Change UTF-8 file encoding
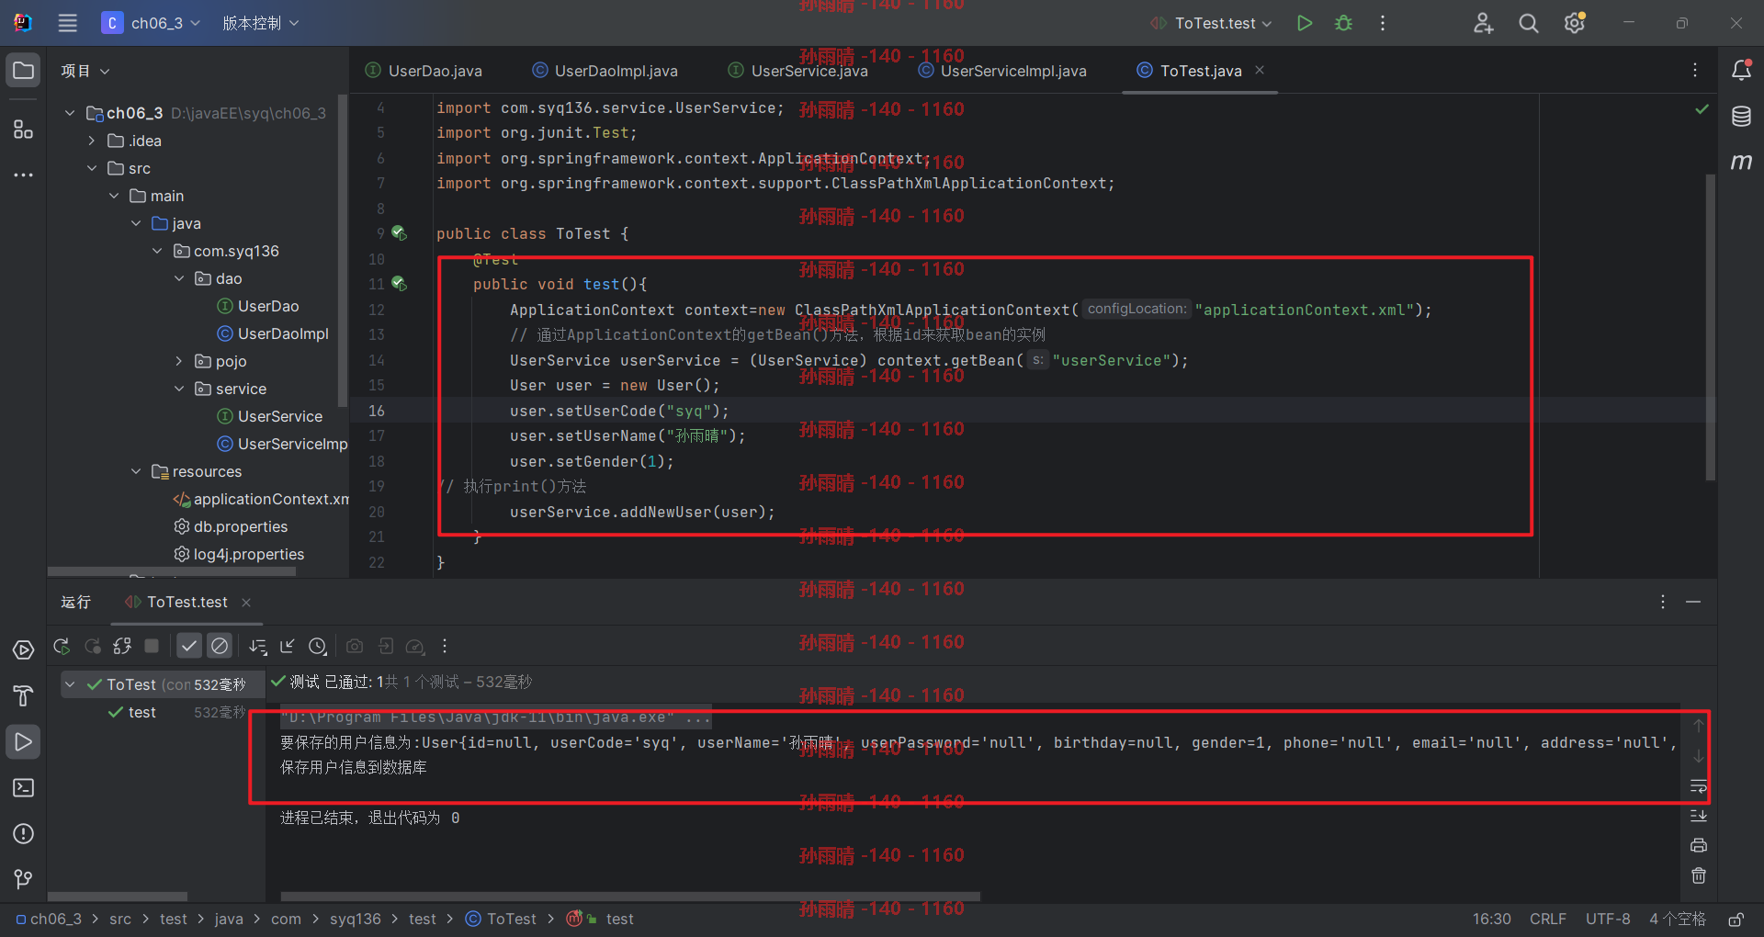The width and height of the screenshot is (1764, 937). [1607, 920]
